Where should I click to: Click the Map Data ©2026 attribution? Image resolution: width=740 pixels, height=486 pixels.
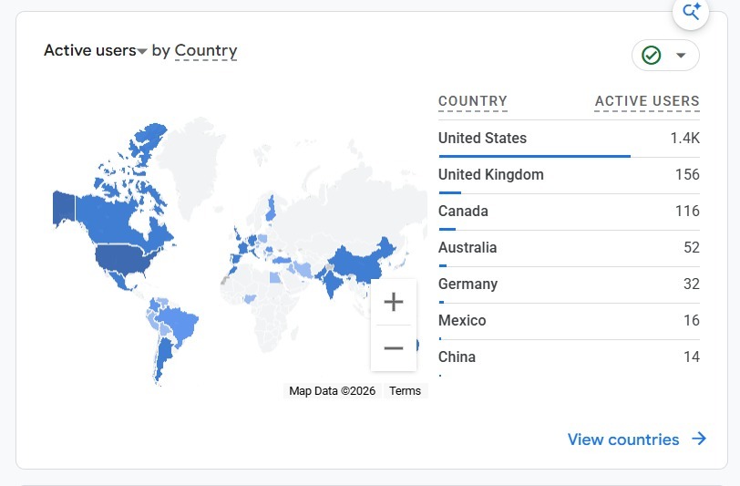[x=332, y=391]
